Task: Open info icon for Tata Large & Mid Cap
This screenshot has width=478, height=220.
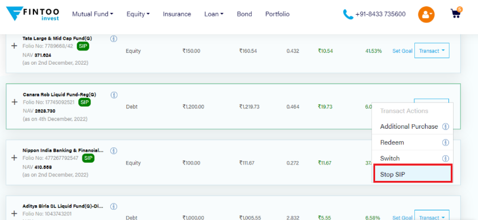Action: (114, 39)
